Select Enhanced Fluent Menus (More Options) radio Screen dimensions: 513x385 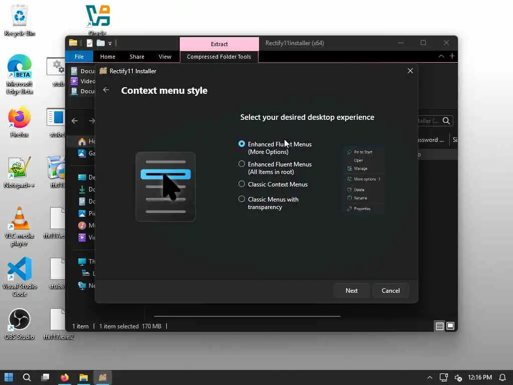[x=241, y=144]
